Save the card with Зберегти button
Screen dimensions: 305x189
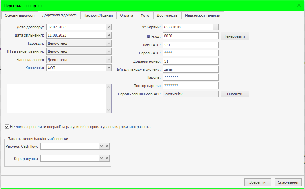click(x=257, y=182)
